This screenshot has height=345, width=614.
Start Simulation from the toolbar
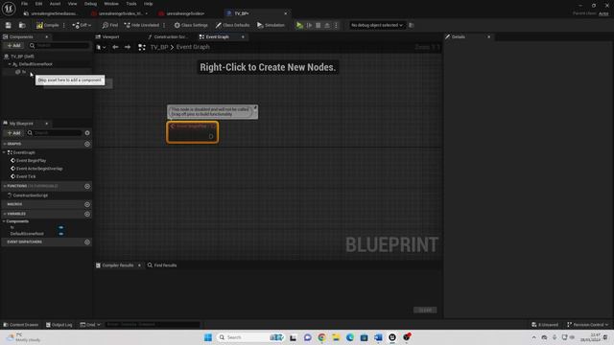coord(271,25)
